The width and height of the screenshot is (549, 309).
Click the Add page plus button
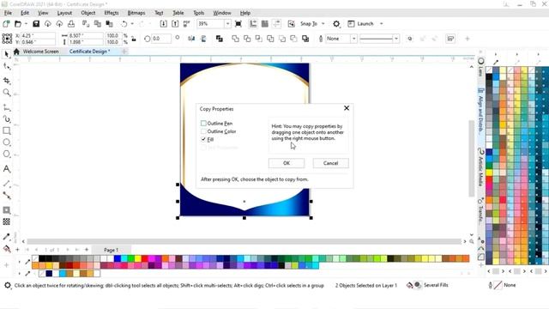pyautogui.click(x=87, y=250)
